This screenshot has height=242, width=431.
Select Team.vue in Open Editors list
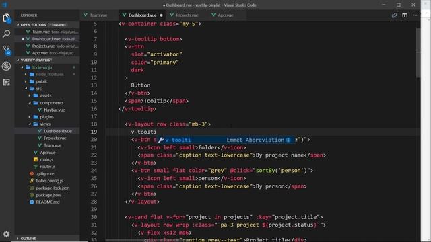click(x=47, y=32)
